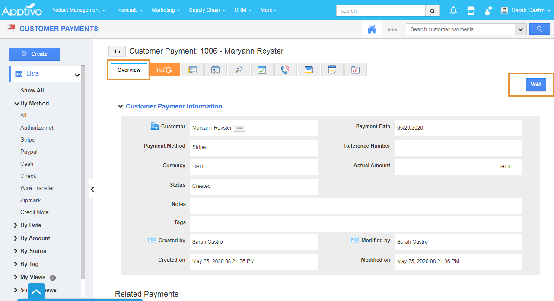This screenshot has width=554, height=301.
Task: Expand the By Date list section
Action: [x=31, y=225]
